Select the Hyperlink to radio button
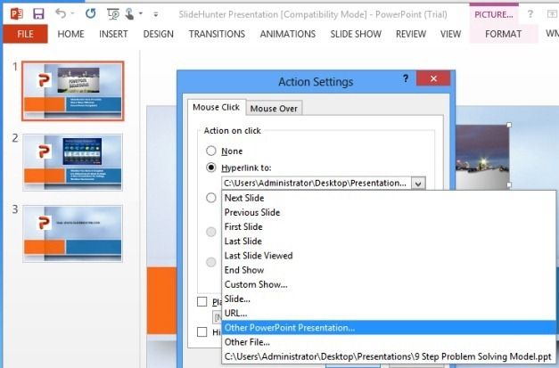Screen dimensions: 559x368 pos(211,168)
